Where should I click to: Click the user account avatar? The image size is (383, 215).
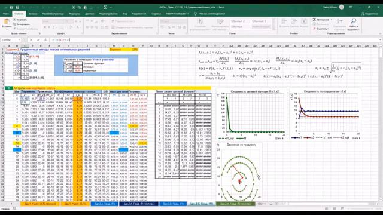coord(342,7)
